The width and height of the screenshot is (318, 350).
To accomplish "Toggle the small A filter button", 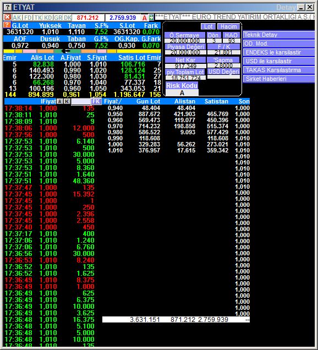I will click(59, 101).
